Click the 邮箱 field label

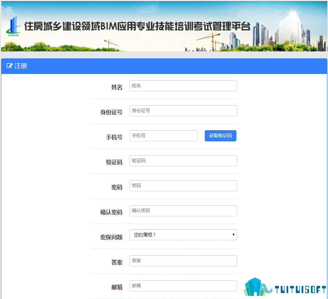tap(117, 287)
